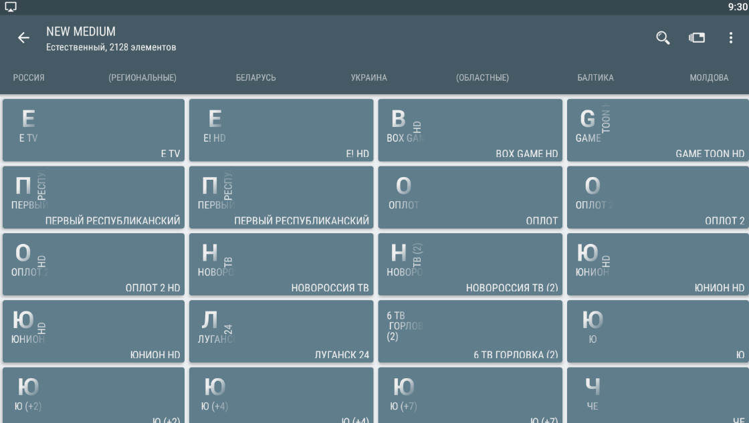Viewport: 749px width, 423px height.
Task: Select the (ОБЛАСТНЫЕ) tab
Action: click(482, 78)
